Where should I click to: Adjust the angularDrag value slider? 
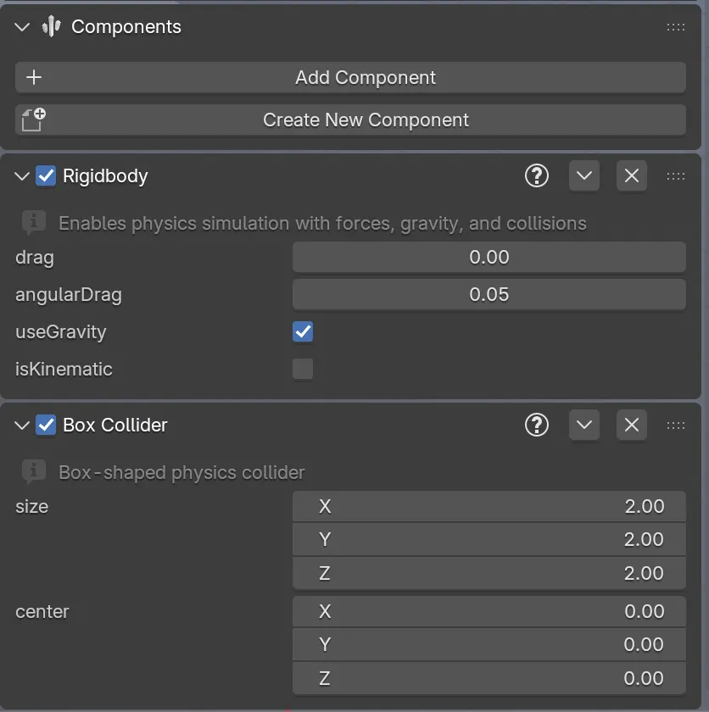click(x=488, y=294)
